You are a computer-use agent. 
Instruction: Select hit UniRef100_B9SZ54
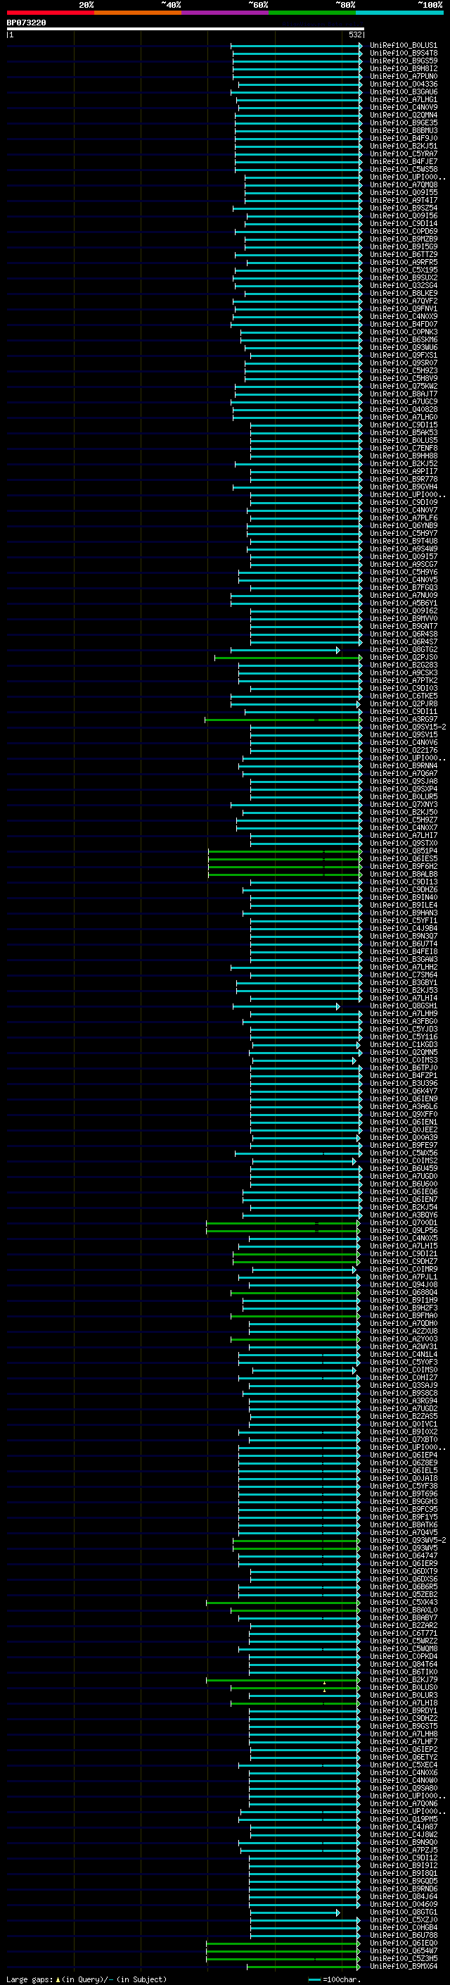click(x=403, y=208)
